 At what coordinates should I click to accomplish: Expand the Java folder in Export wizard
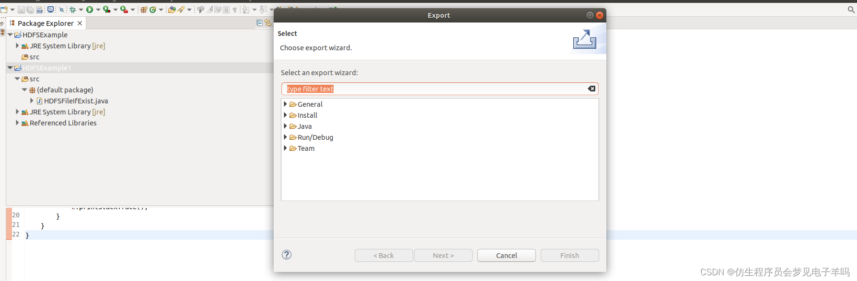pos(285,126)
